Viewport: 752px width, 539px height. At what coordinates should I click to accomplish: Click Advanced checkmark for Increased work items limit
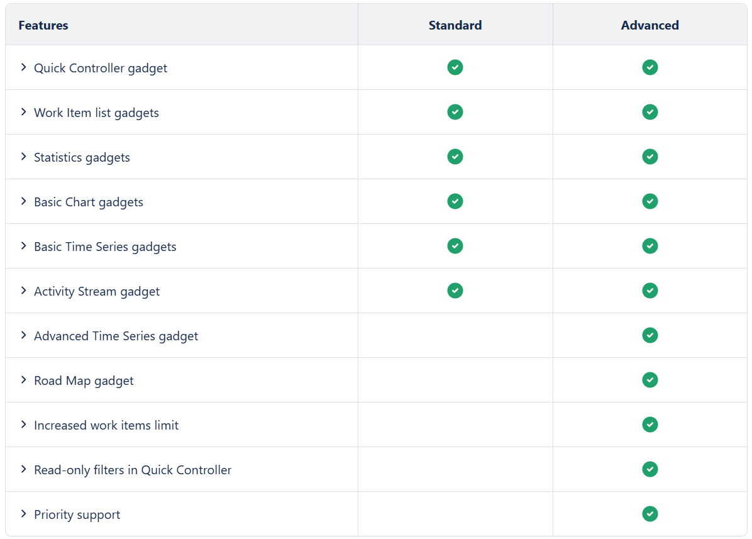click(650, 425)
